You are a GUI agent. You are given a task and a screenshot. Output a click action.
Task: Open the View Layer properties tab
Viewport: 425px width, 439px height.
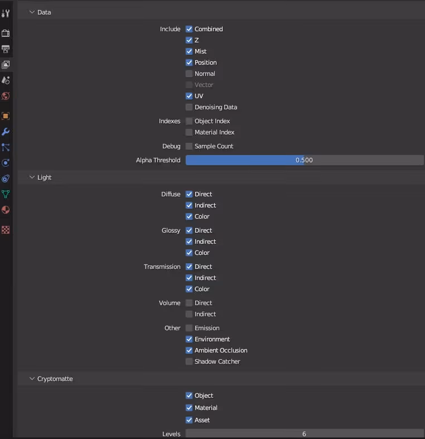[6, 65]
